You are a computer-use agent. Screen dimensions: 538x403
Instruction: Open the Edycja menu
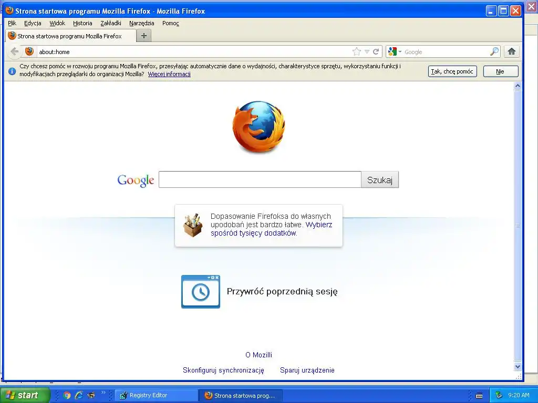[33, 23]
